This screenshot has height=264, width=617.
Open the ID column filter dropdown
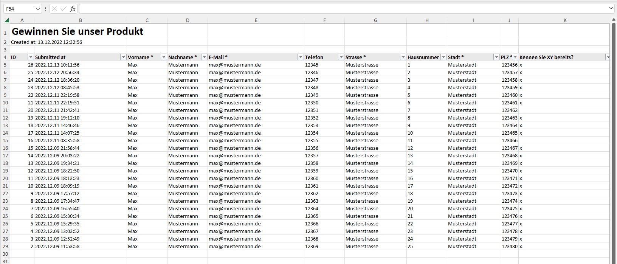click(x=31, y=57)
